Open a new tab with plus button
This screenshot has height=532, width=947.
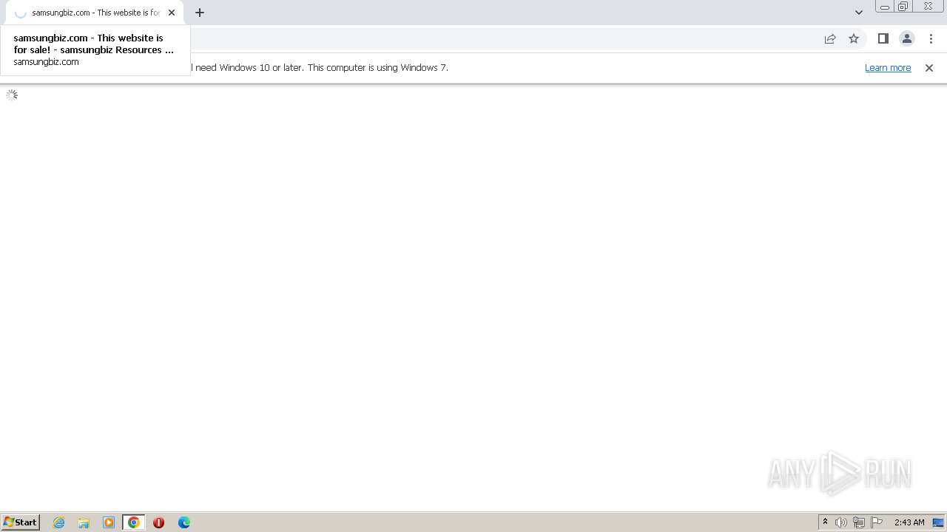click(x=200, y=13)
